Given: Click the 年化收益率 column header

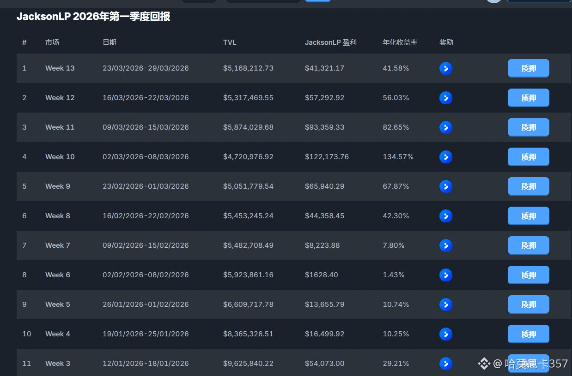Looking at the screenshot, I should [x=400, y=42].
